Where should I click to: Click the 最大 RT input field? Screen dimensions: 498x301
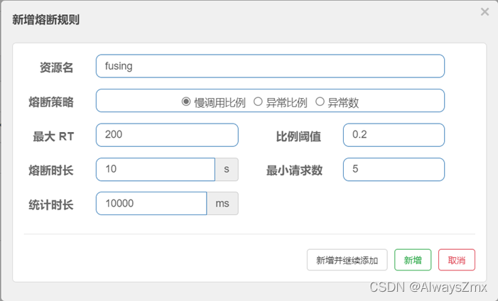click(x=167, y=135)
